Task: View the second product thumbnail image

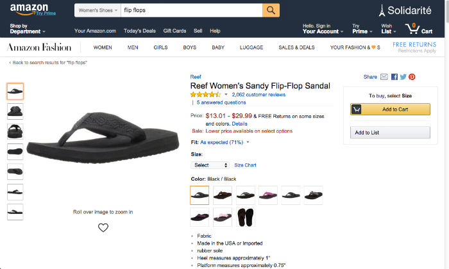Action: 15,111
